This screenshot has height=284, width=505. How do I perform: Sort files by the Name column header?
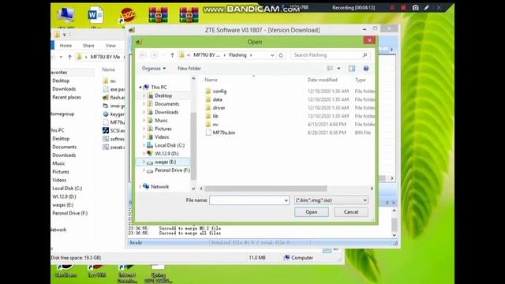(211, 80)
